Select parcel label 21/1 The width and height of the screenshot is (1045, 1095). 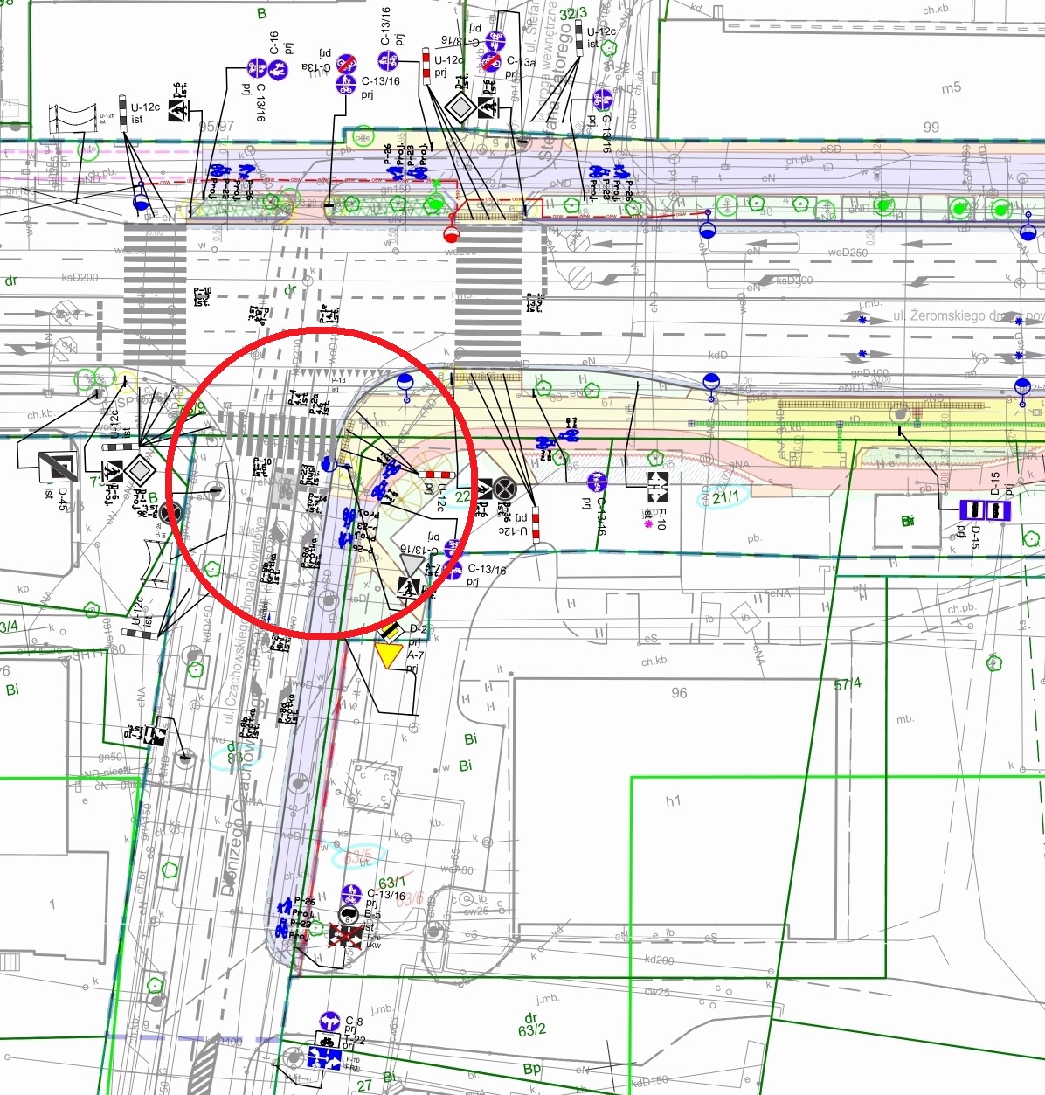(725, 497)
